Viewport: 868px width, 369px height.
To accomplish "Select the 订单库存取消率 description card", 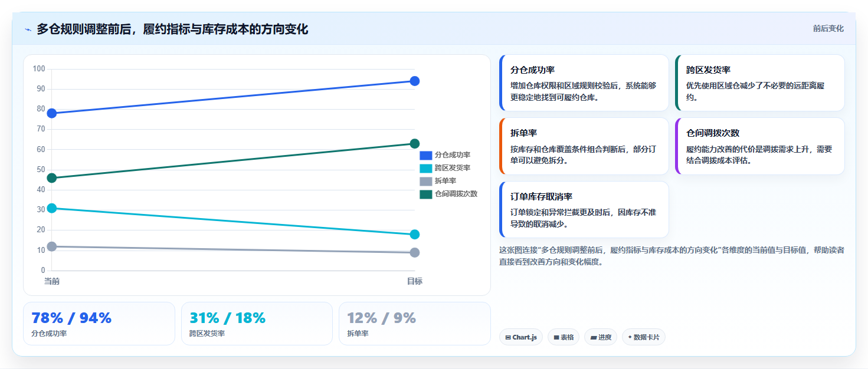I will pyautogui.click(x=584, y=209).
